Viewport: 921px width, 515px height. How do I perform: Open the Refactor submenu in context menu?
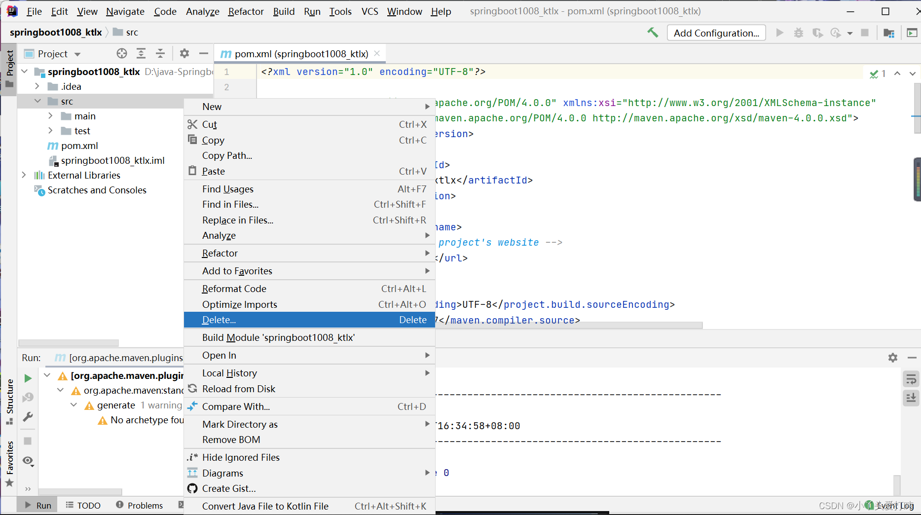click(x=309, y=253)
